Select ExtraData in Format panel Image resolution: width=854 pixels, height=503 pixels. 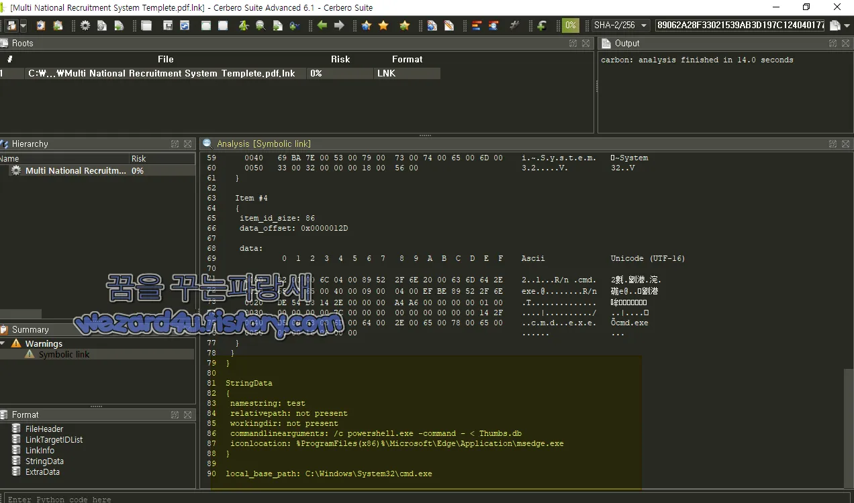[42, 471]
